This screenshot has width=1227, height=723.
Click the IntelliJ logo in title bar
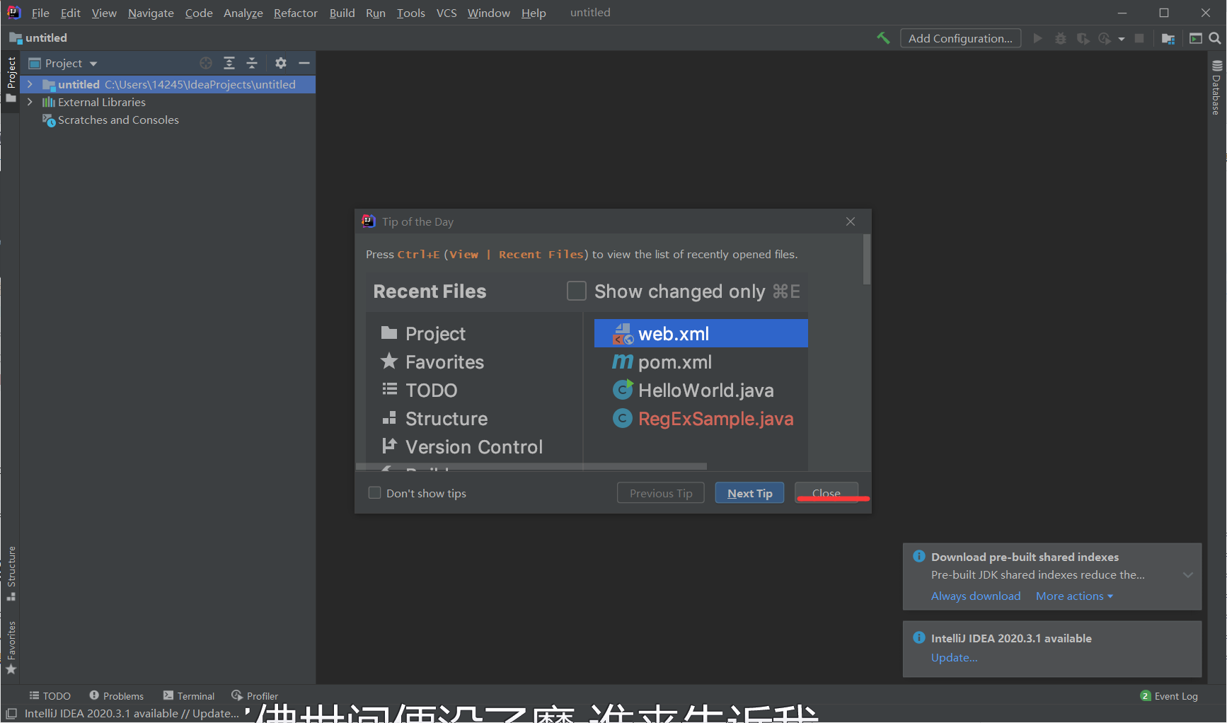(13, 12)
